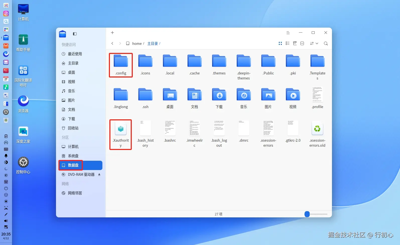Image resolution: width=400 pixels, height=245 pixels.
Task: Select the .imwheelrc file
Action: [194, 134]
